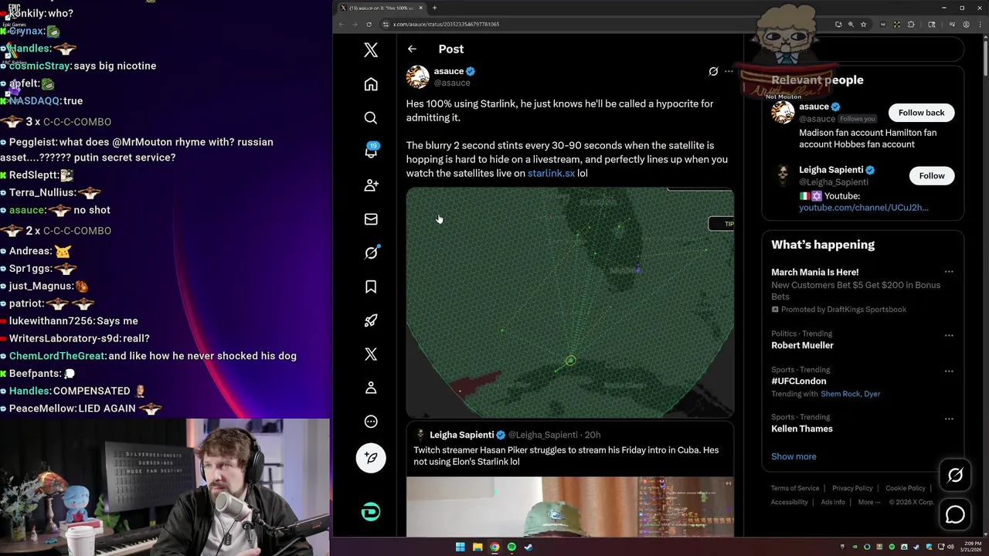This screenshot has height=556, width=989.
Task: Open the X logo home link
Action: pyautogui.click(x=371, y=50)
